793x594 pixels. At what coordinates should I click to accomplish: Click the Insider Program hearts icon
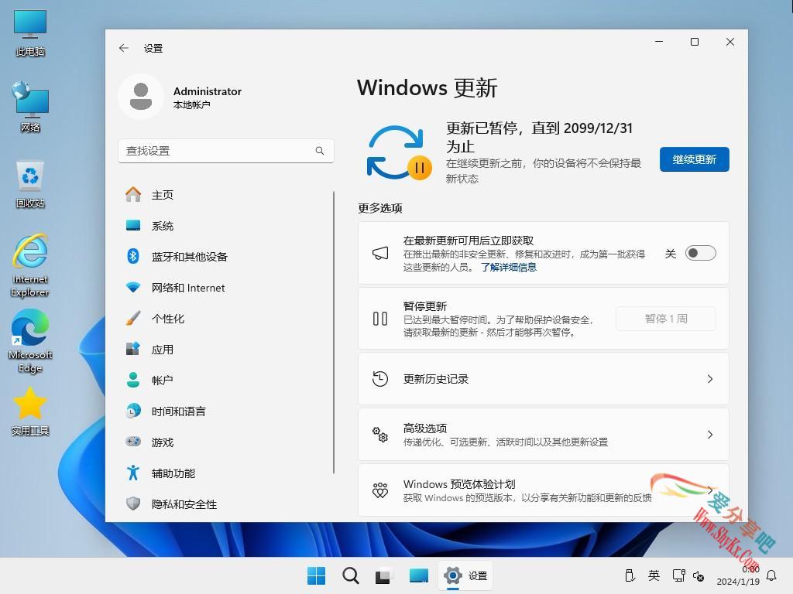(x=380, y=490)
